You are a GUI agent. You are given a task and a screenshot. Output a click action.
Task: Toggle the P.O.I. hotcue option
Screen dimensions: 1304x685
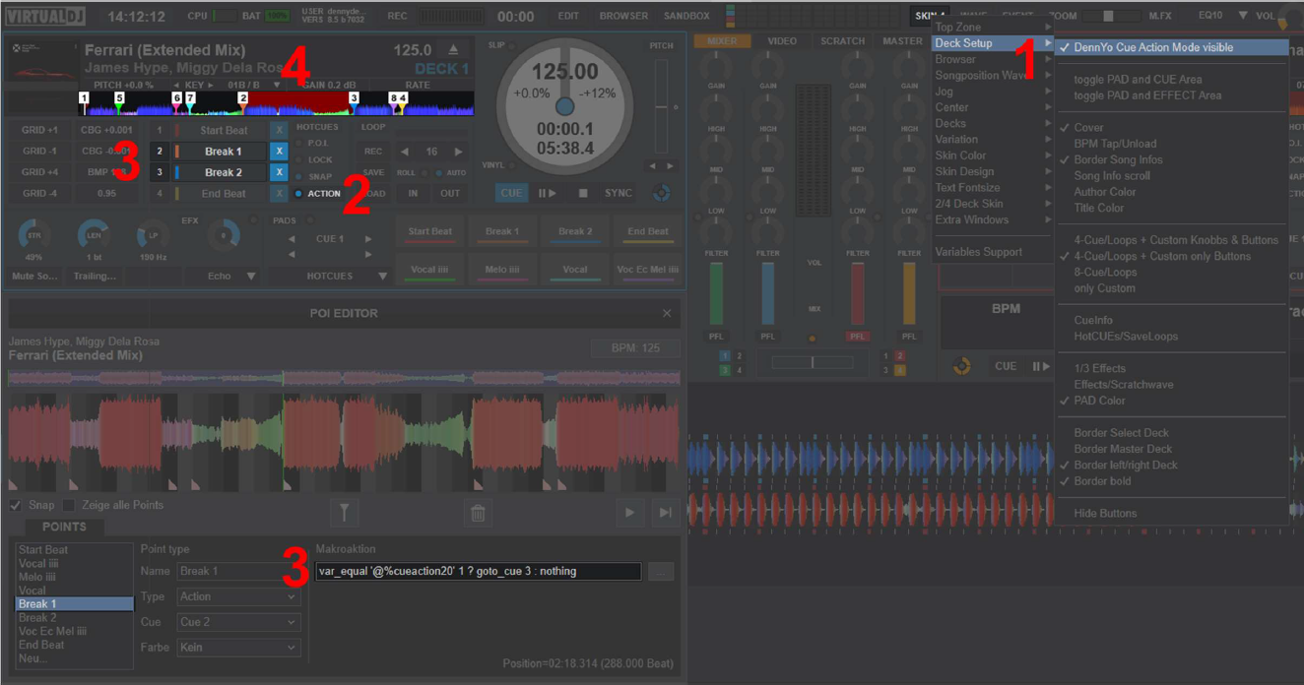click(x=313, y=144)
